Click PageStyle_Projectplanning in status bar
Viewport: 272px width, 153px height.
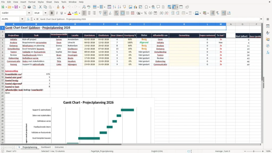(102, 151)
